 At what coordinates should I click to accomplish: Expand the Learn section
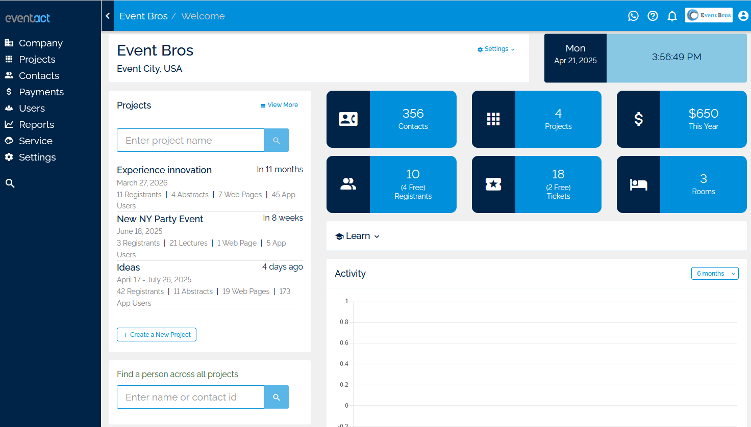point(358,236)
